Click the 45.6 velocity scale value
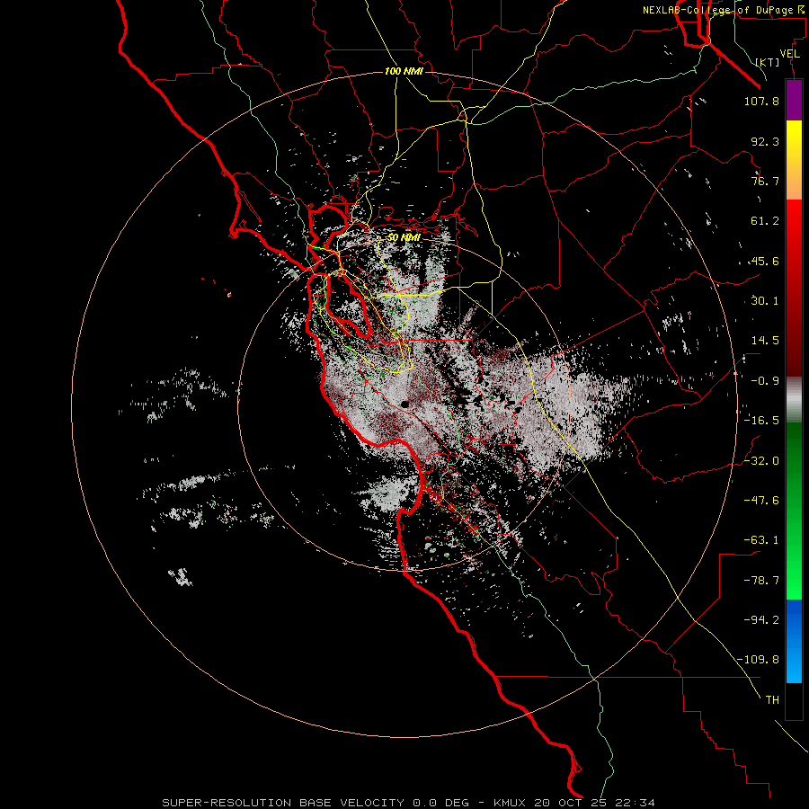The height and width of the screenshot is (809, 809). coord(765,261)
